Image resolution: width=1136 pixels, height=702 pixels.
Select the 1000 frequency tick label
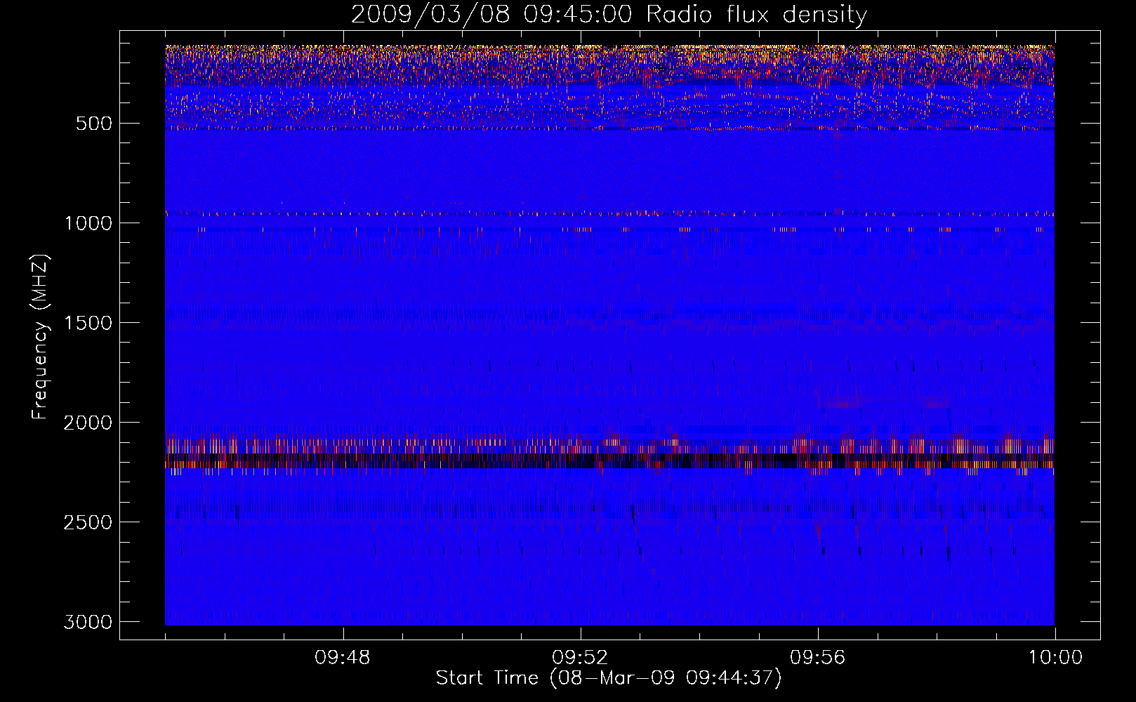[88, 223]
